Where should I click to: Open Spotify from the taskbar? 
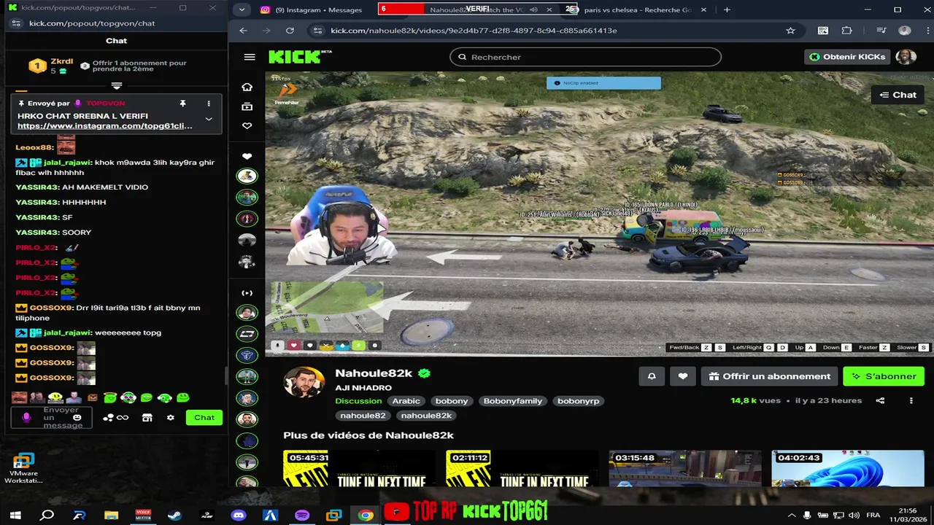coord(302,516)
